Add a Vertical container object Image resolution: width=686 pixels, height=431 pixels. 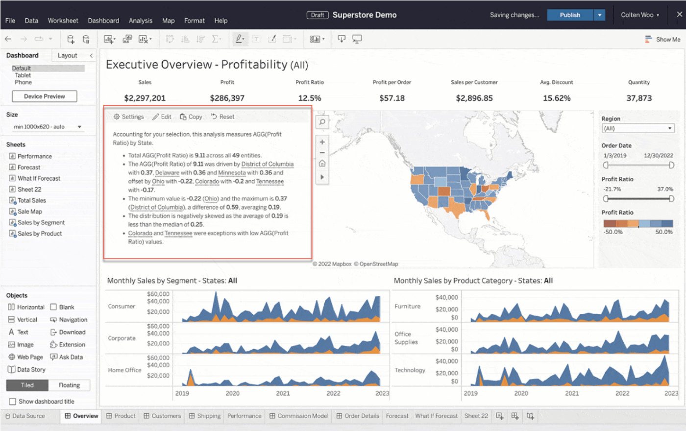23,320
